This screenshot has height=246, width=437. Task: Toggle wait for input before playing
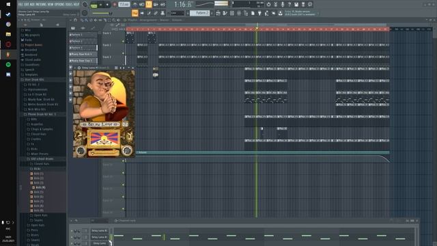pos(142,5)
